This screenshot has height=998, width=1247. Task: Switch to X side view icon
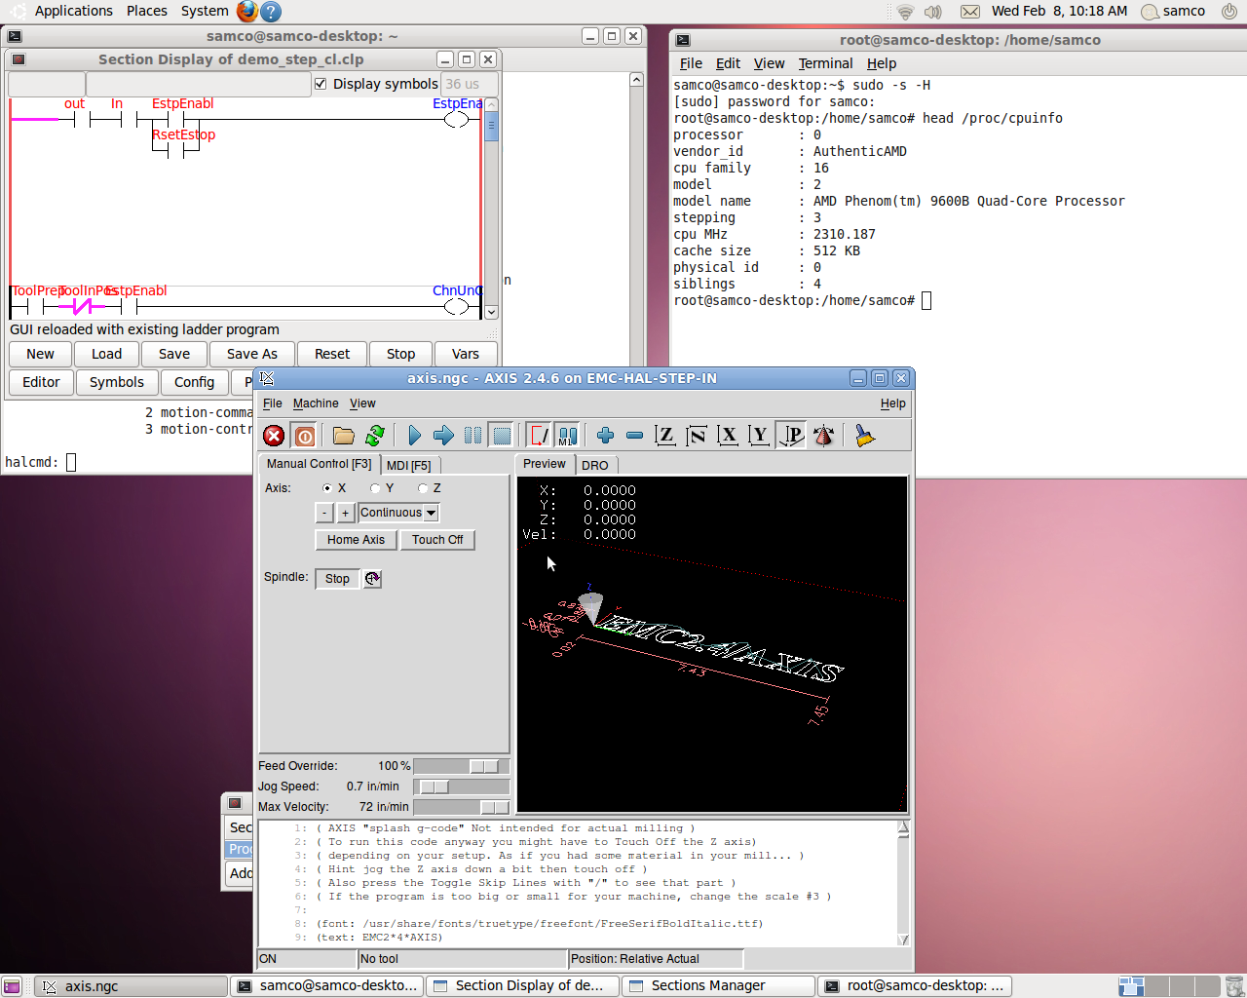pyautogui.click(x=728, y=436)
